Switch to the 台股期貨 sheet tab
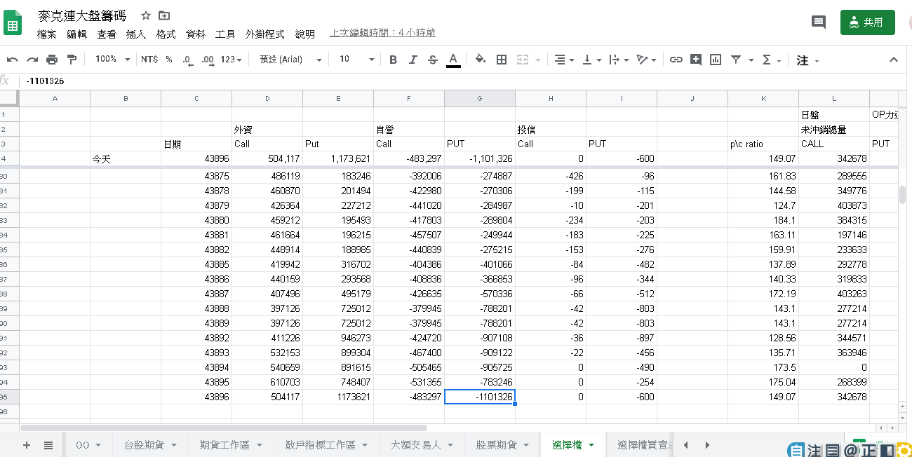This screenshot has height=457, width=912. 150,444
